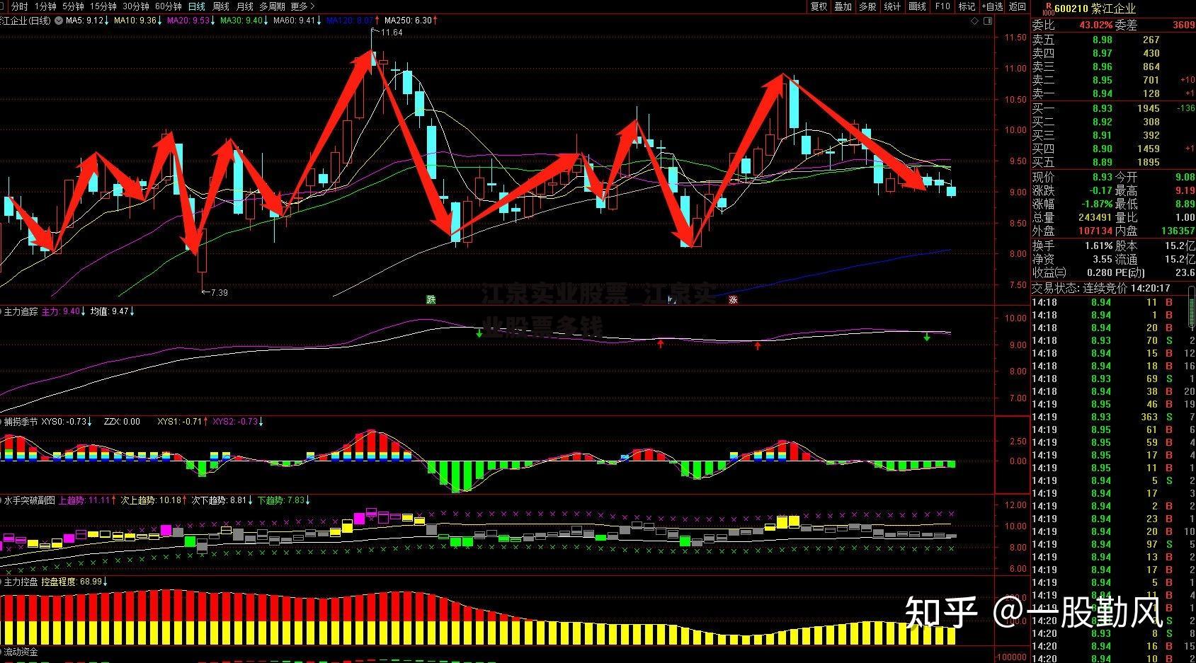Expand the 更多 periods list
Screen dimensions: 1196x663
(303, 6)
